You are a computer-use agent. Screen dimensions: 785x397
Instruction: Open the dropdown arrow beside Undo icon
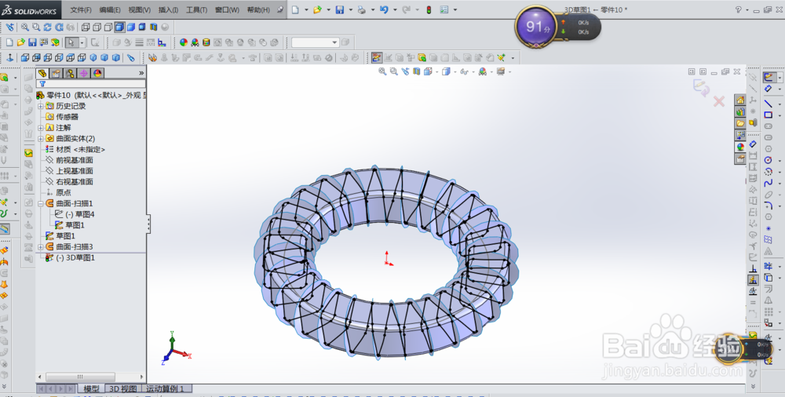(395, 9)
